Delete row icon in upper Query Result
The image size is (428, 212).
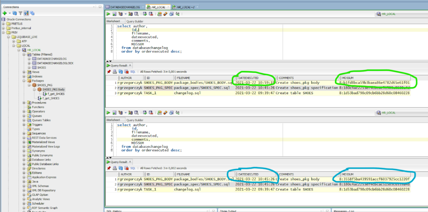click(x=126, y=72)
